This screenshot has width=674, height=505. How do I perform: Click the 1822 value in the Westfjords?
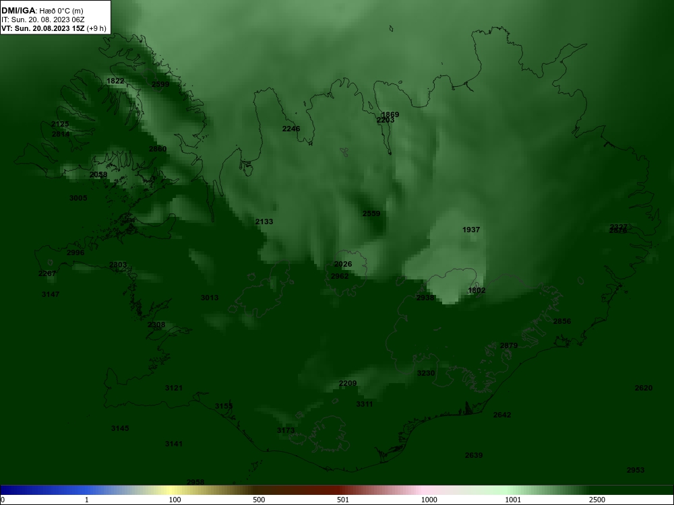tap(115, 81)
